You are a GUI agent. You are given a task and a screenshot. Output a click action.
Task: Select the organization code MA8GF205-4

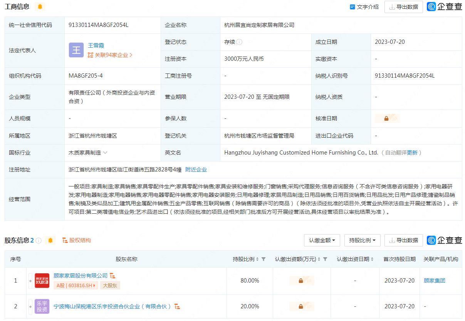coord(86,76)
